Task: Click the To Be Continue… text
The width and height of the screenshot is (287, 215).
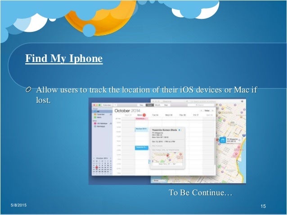Action: pos(201,193)
